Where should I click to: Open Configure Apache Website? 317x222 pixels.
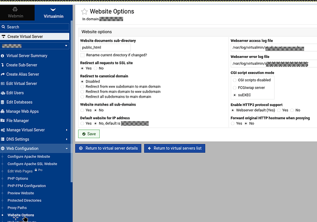[28, 156]
